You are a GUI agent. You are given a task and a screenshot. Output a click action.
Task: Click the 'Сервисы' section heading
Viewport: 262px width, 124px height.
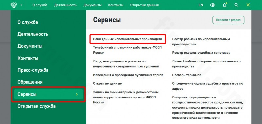point(107,20)
